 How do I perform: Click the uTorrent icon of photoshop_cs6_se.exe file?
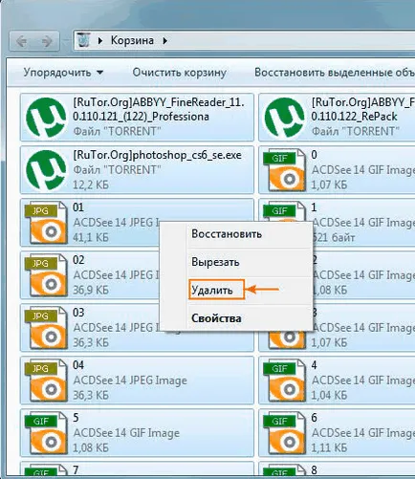tap(46, 170)
